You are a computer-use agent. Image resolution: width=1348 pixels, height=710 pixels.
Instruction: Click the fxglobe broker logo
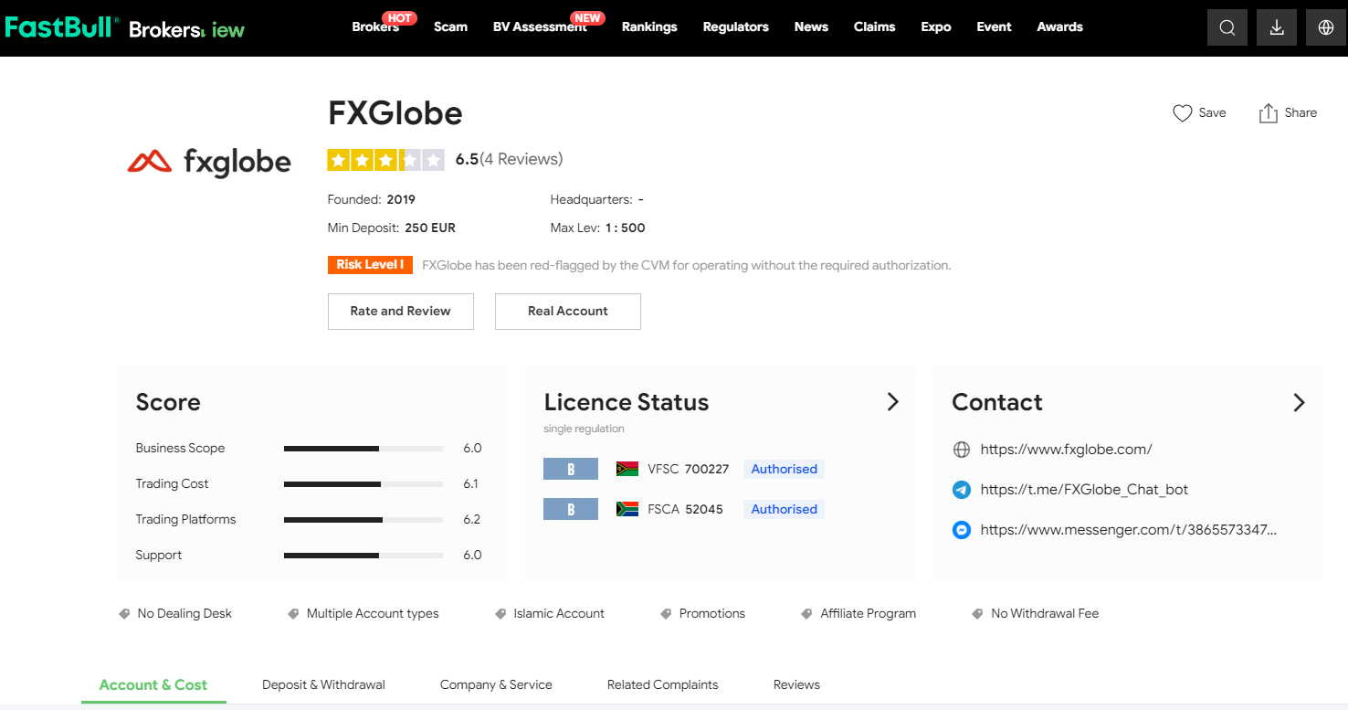pyautogui.click(x=209, y=162)
